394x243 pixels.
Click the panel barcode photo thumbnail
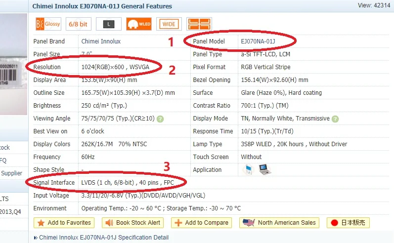pos(13,64)
